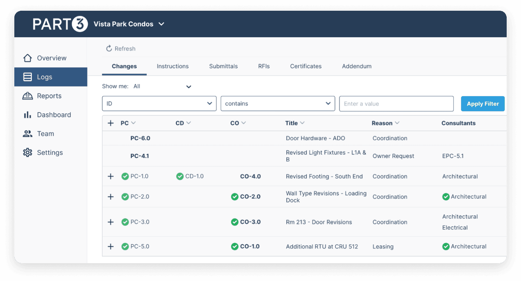Image resolution: width=521 pixels, height=281 pixels.
Task: Open the RFIs tab
Action: 264,66
